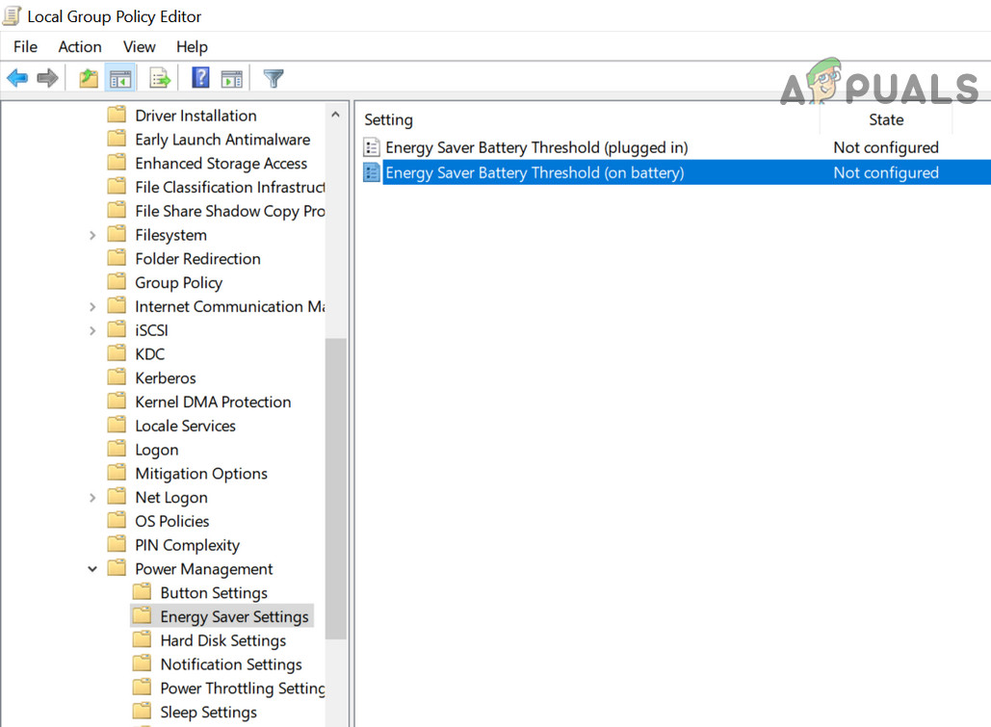Click the tree scrollbar up arrow
991x727 pixels.
pyautogui.click(x=335, y=115)
